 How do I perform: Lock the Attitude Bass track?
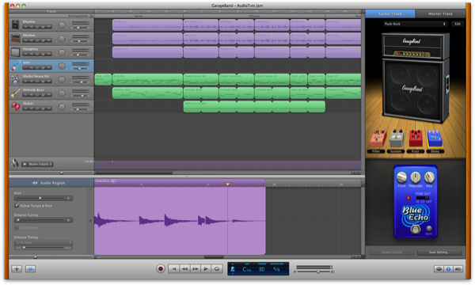(x=43, y=95)
